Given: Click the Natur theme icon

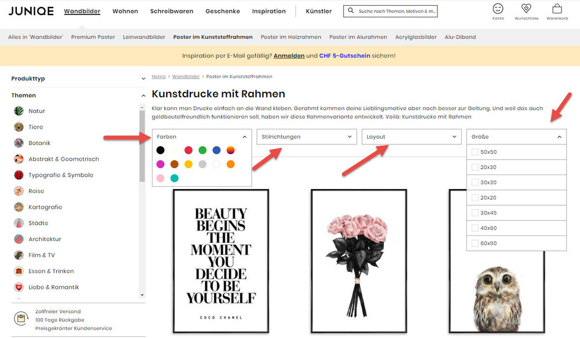Looking at the screenshot, I should tap(19, 111).
